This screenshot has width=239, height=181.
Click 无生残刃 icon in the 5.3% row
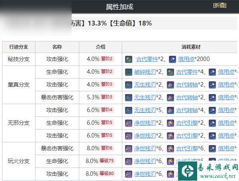tap(129, 97)
